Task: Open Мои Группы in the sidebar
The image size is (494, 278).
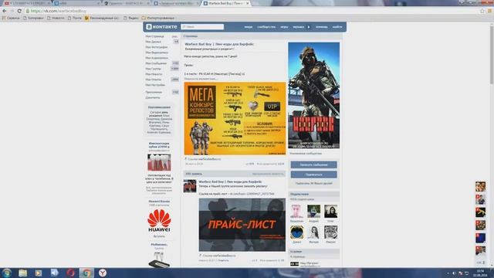Action: click(153, 69)
